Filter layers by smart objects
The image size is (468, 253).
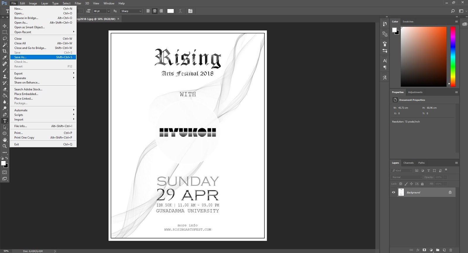tap(440, 171)
